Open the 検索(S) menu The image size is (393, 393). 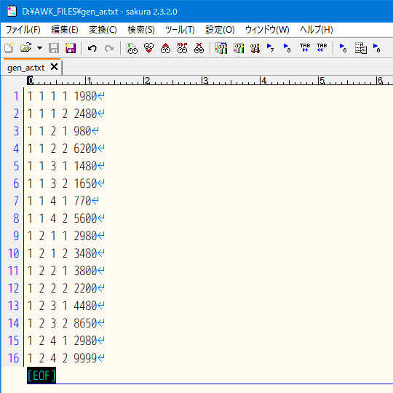pyautogui.click(x=141, y=30)
